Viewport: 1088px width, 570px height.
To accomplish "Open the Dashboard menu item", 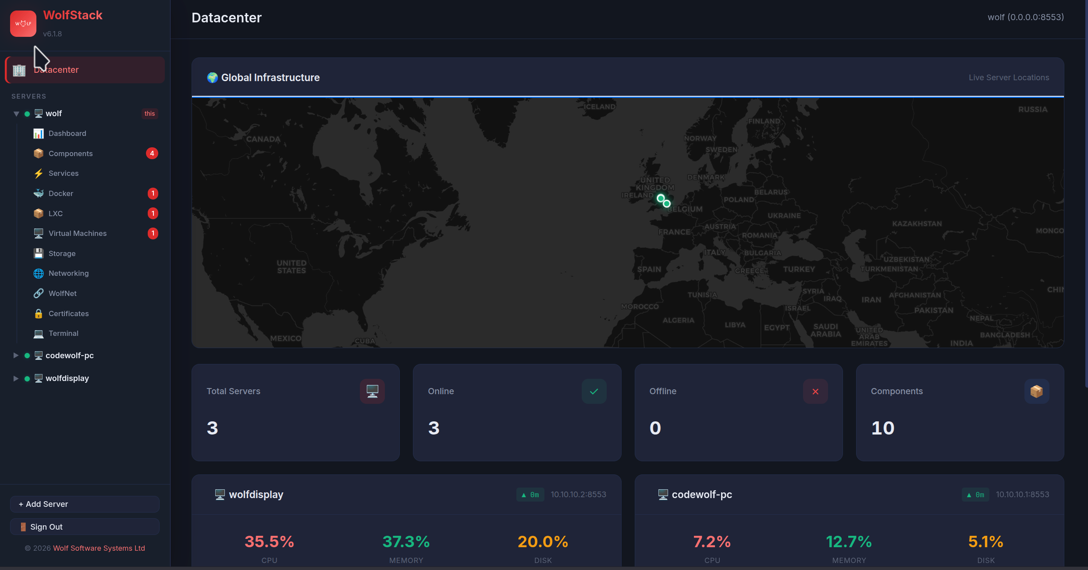I will pos(67,133).
